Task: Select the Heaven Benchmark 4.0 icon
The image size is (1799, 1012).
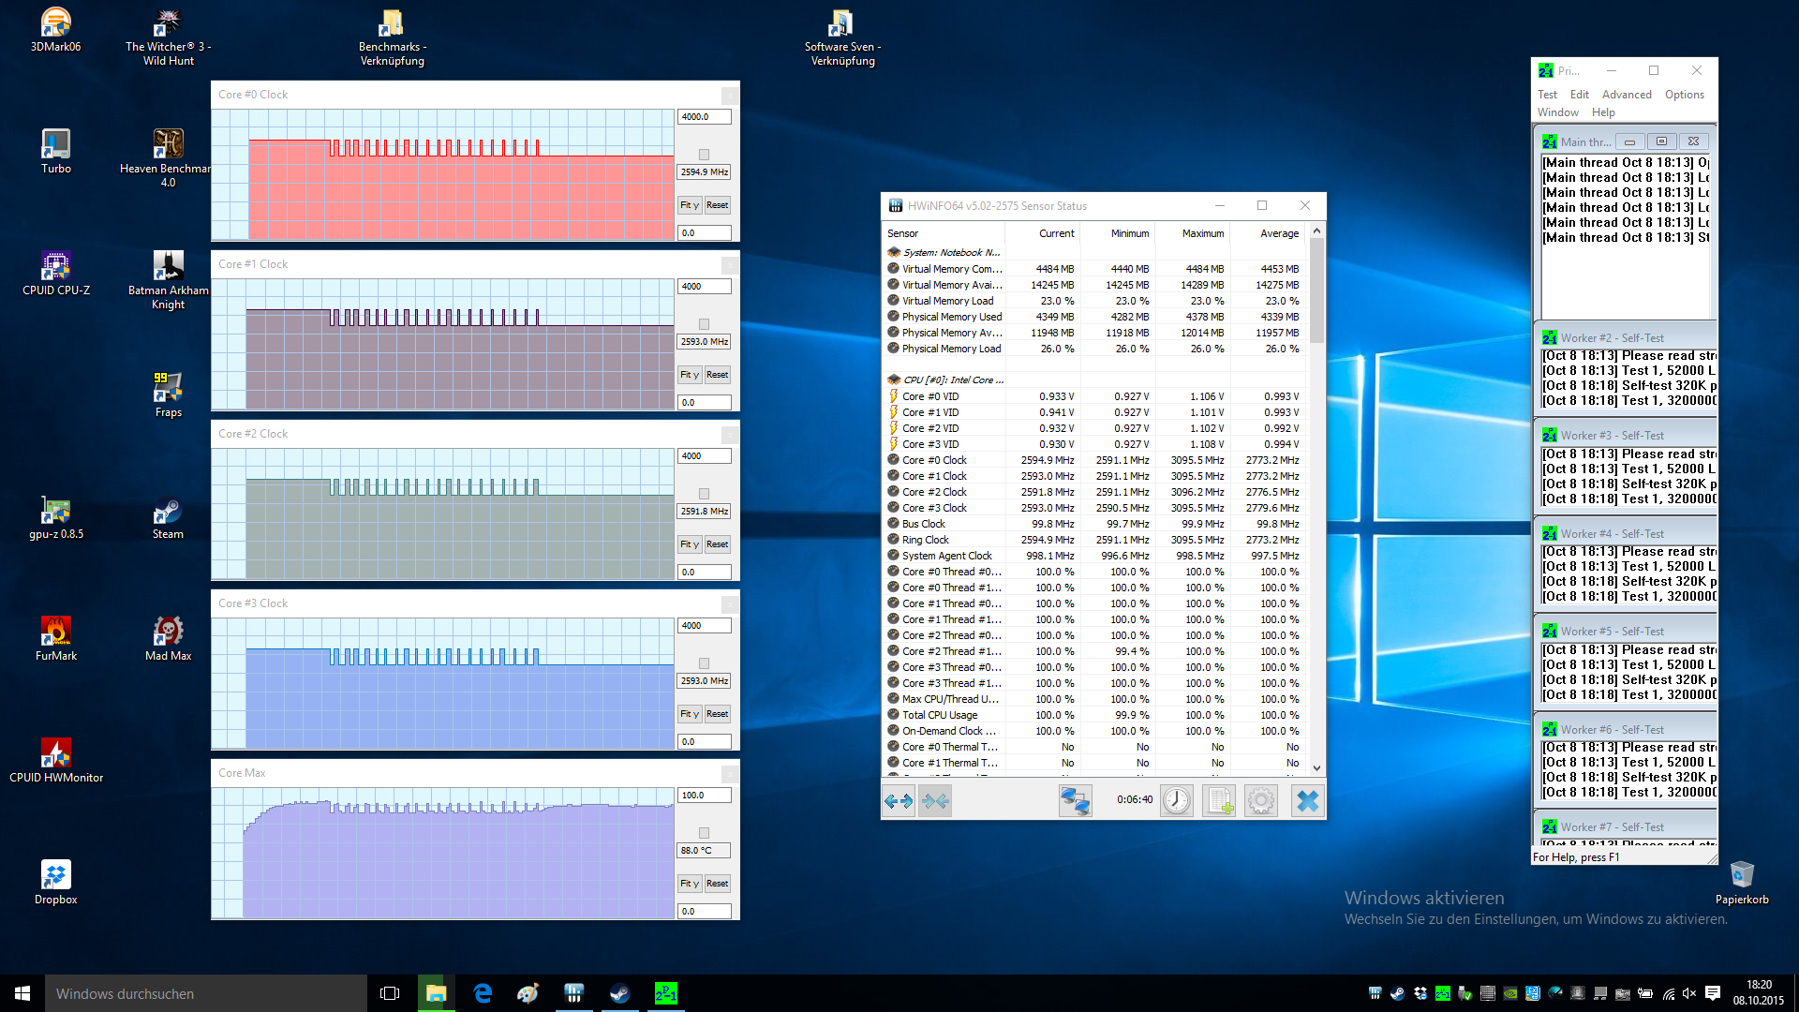Action: click(169, 157)
